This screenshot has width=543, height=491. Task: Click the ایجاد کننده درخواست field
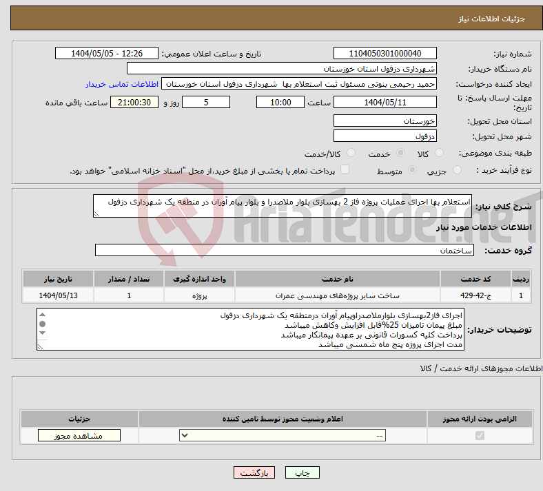(x=299, y=84)
